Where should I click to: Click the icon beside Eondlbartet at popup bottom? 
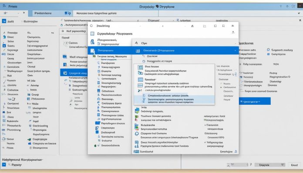[x=136, y=152]
